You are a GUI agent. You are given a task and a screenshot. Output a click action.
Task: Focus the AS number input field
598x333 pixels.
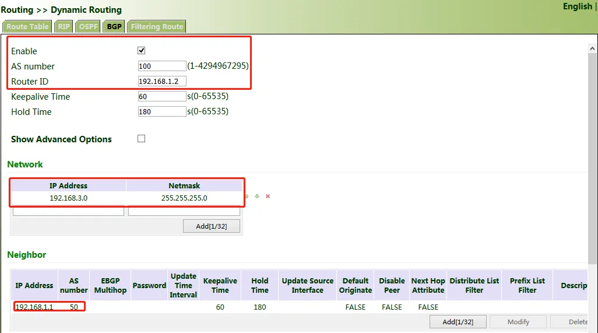pyautogui.click(x=162, y=66)
